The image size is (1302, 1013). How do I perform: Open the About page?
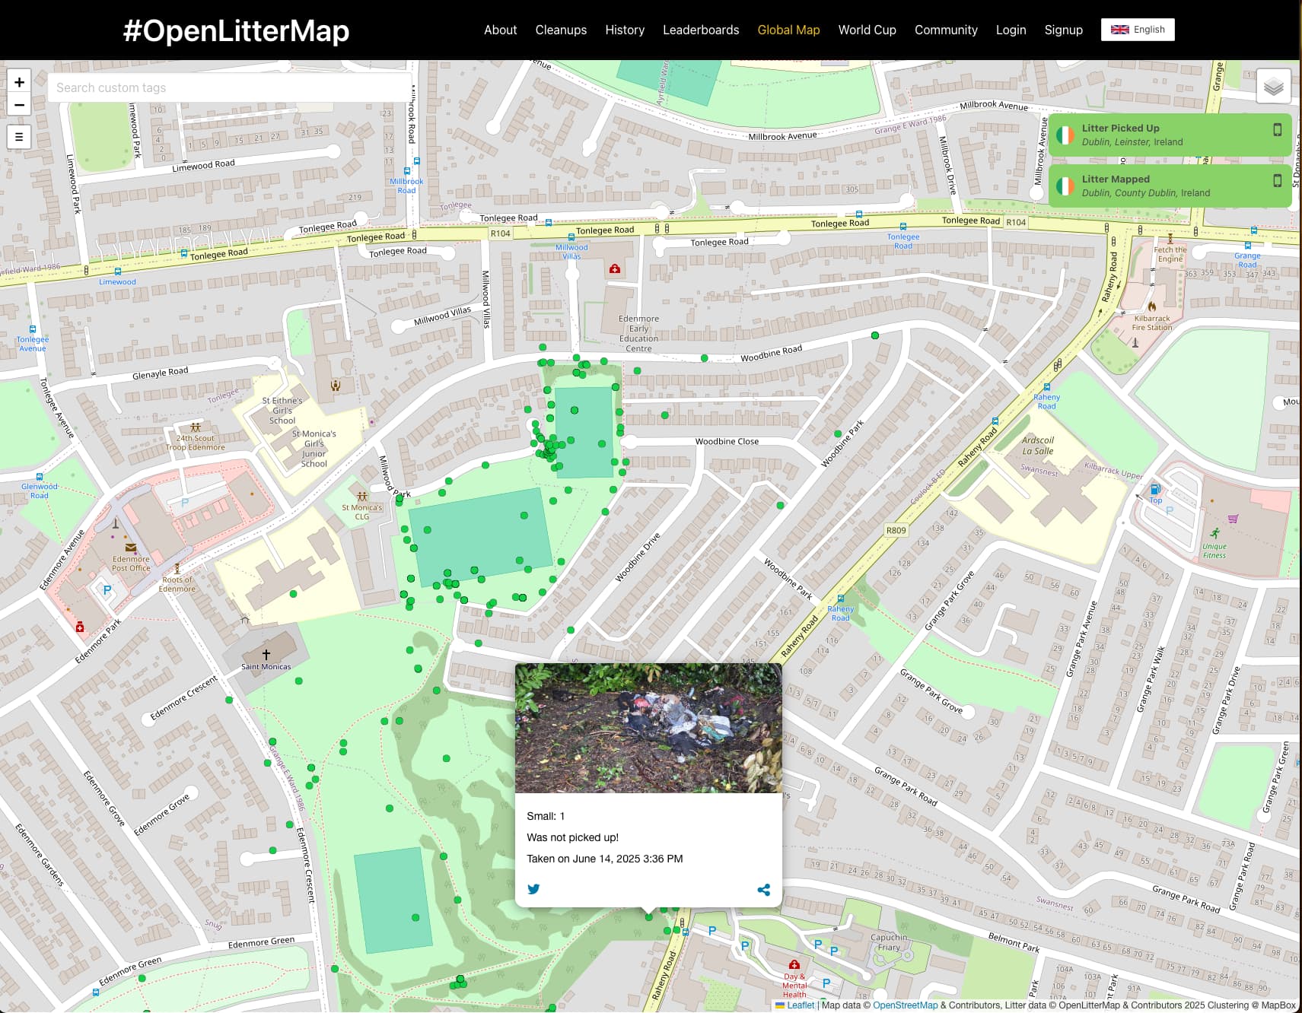click(500, 30)
